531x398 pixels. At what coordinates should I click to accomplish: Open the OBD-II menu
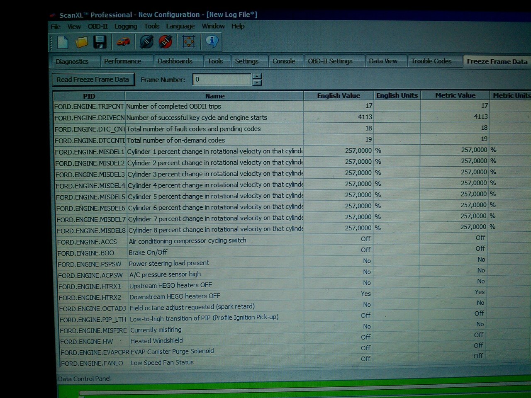(x=97, y=26)
